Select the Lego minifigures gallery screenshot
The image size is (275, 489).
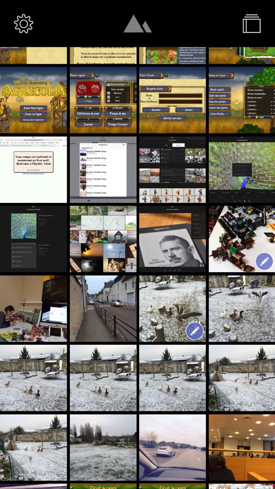point(172,169)
